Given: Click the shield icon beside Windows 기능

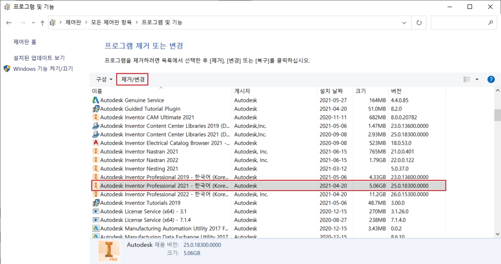Looking at the screenshot, I should [7, 69].
